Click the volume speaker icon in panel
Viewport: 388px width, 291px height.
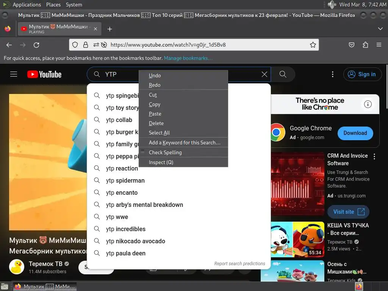[x=332, y=5]
